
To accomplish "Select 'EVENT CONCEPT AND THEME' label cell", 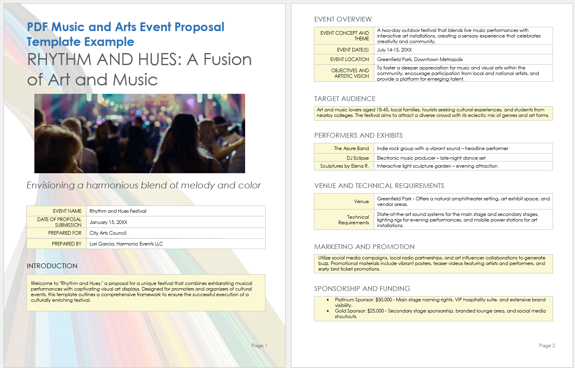I will point(344,36).
